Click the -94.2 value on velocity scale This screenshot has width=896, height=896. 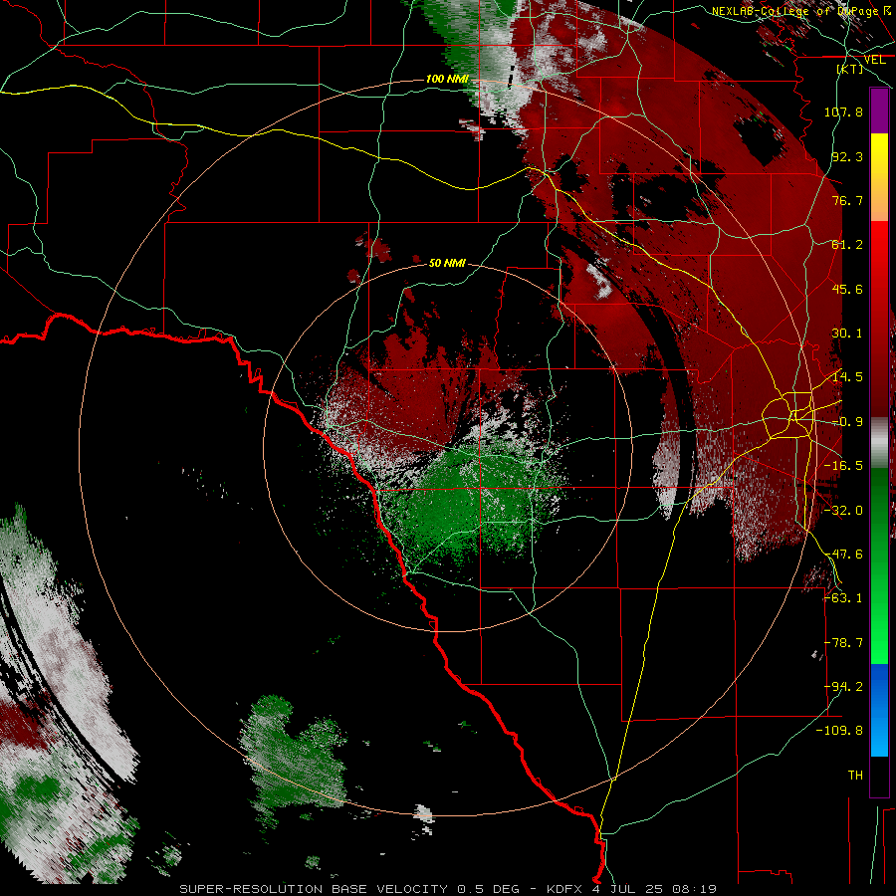[x=843, y=687]
